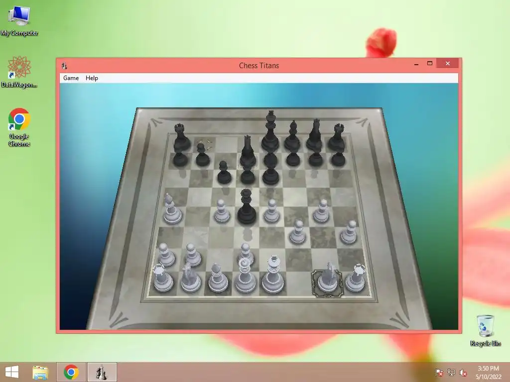Select the Recycle Bin icon

pyautogui.click(x=485, y=330)
